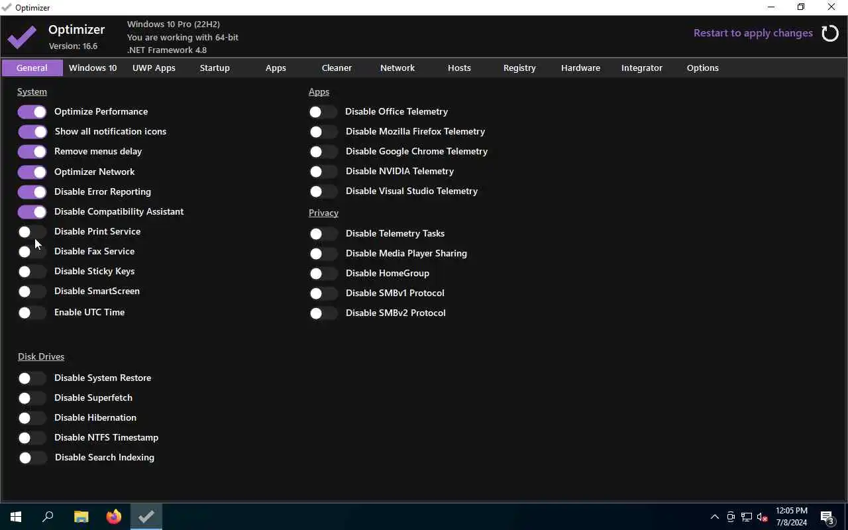Click the Disk Drives heading
848x530 pixels.
(41, 356)
